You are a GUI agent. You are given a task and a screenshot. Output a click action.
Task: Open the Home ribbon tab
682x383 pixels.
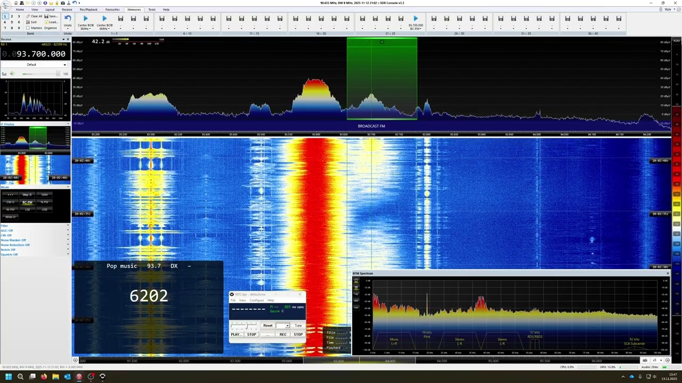point(20,10)
